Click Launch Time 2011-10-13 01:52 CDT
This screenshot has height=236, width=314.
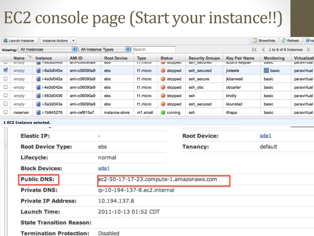[129, 212]
